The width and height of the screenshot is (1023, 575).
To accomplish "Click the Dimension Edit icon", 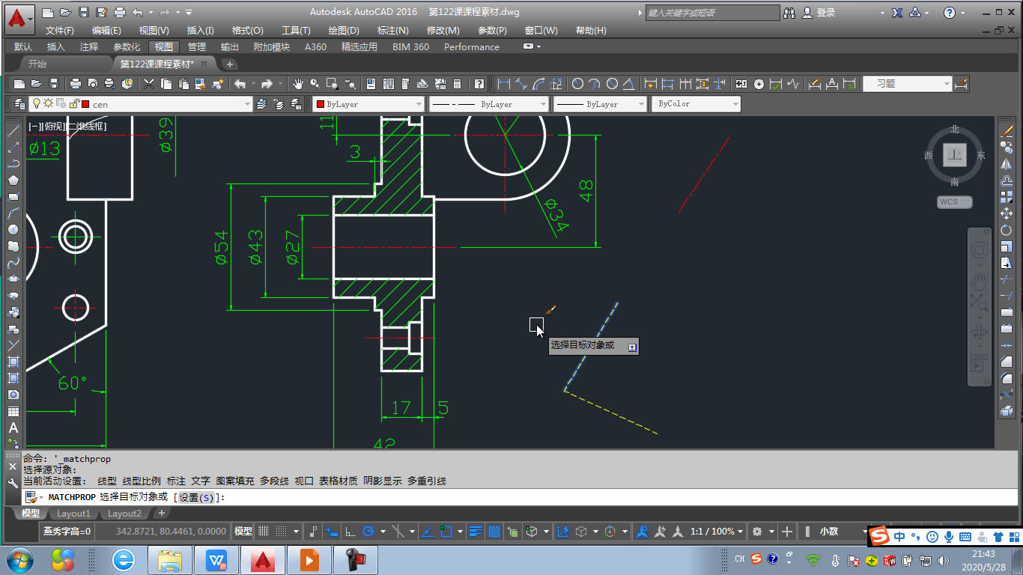I will tap(814, 84).
